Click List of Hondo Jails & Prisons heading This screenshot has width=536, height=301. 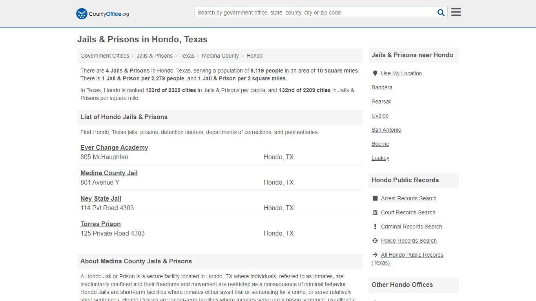124,117
